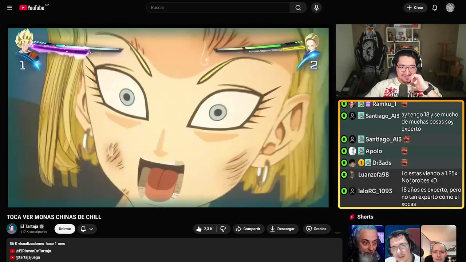Select the Ramku_1 chat username
The height and width of the screenshot is (262, 466).
point(384,104)
